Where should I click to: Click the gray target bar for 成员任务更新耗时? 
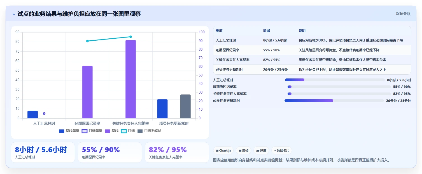click(x=185, y=106)
